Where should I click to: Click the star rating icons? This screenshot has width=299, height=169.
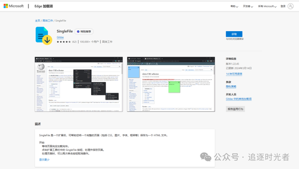(x=64, y=42)
